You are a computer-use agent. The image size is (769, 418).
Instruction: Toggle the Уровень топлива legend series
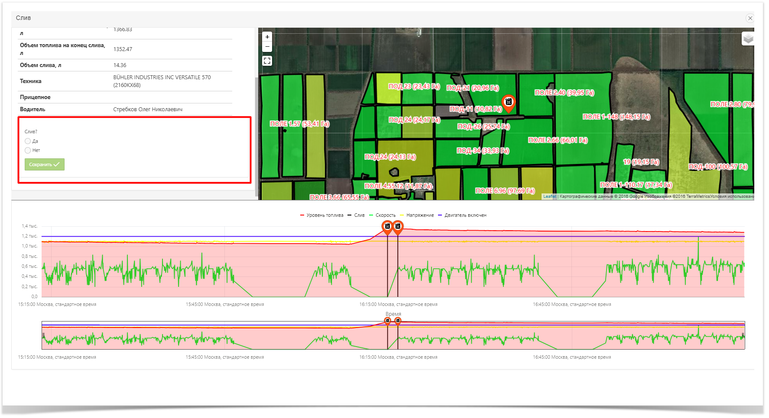click(322, 215)
